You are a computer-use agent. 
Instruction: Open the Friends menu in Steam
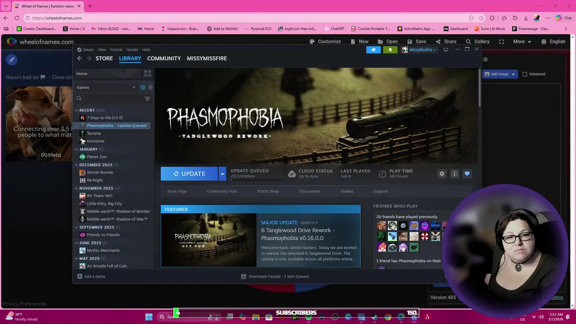[x=116, y=49]
